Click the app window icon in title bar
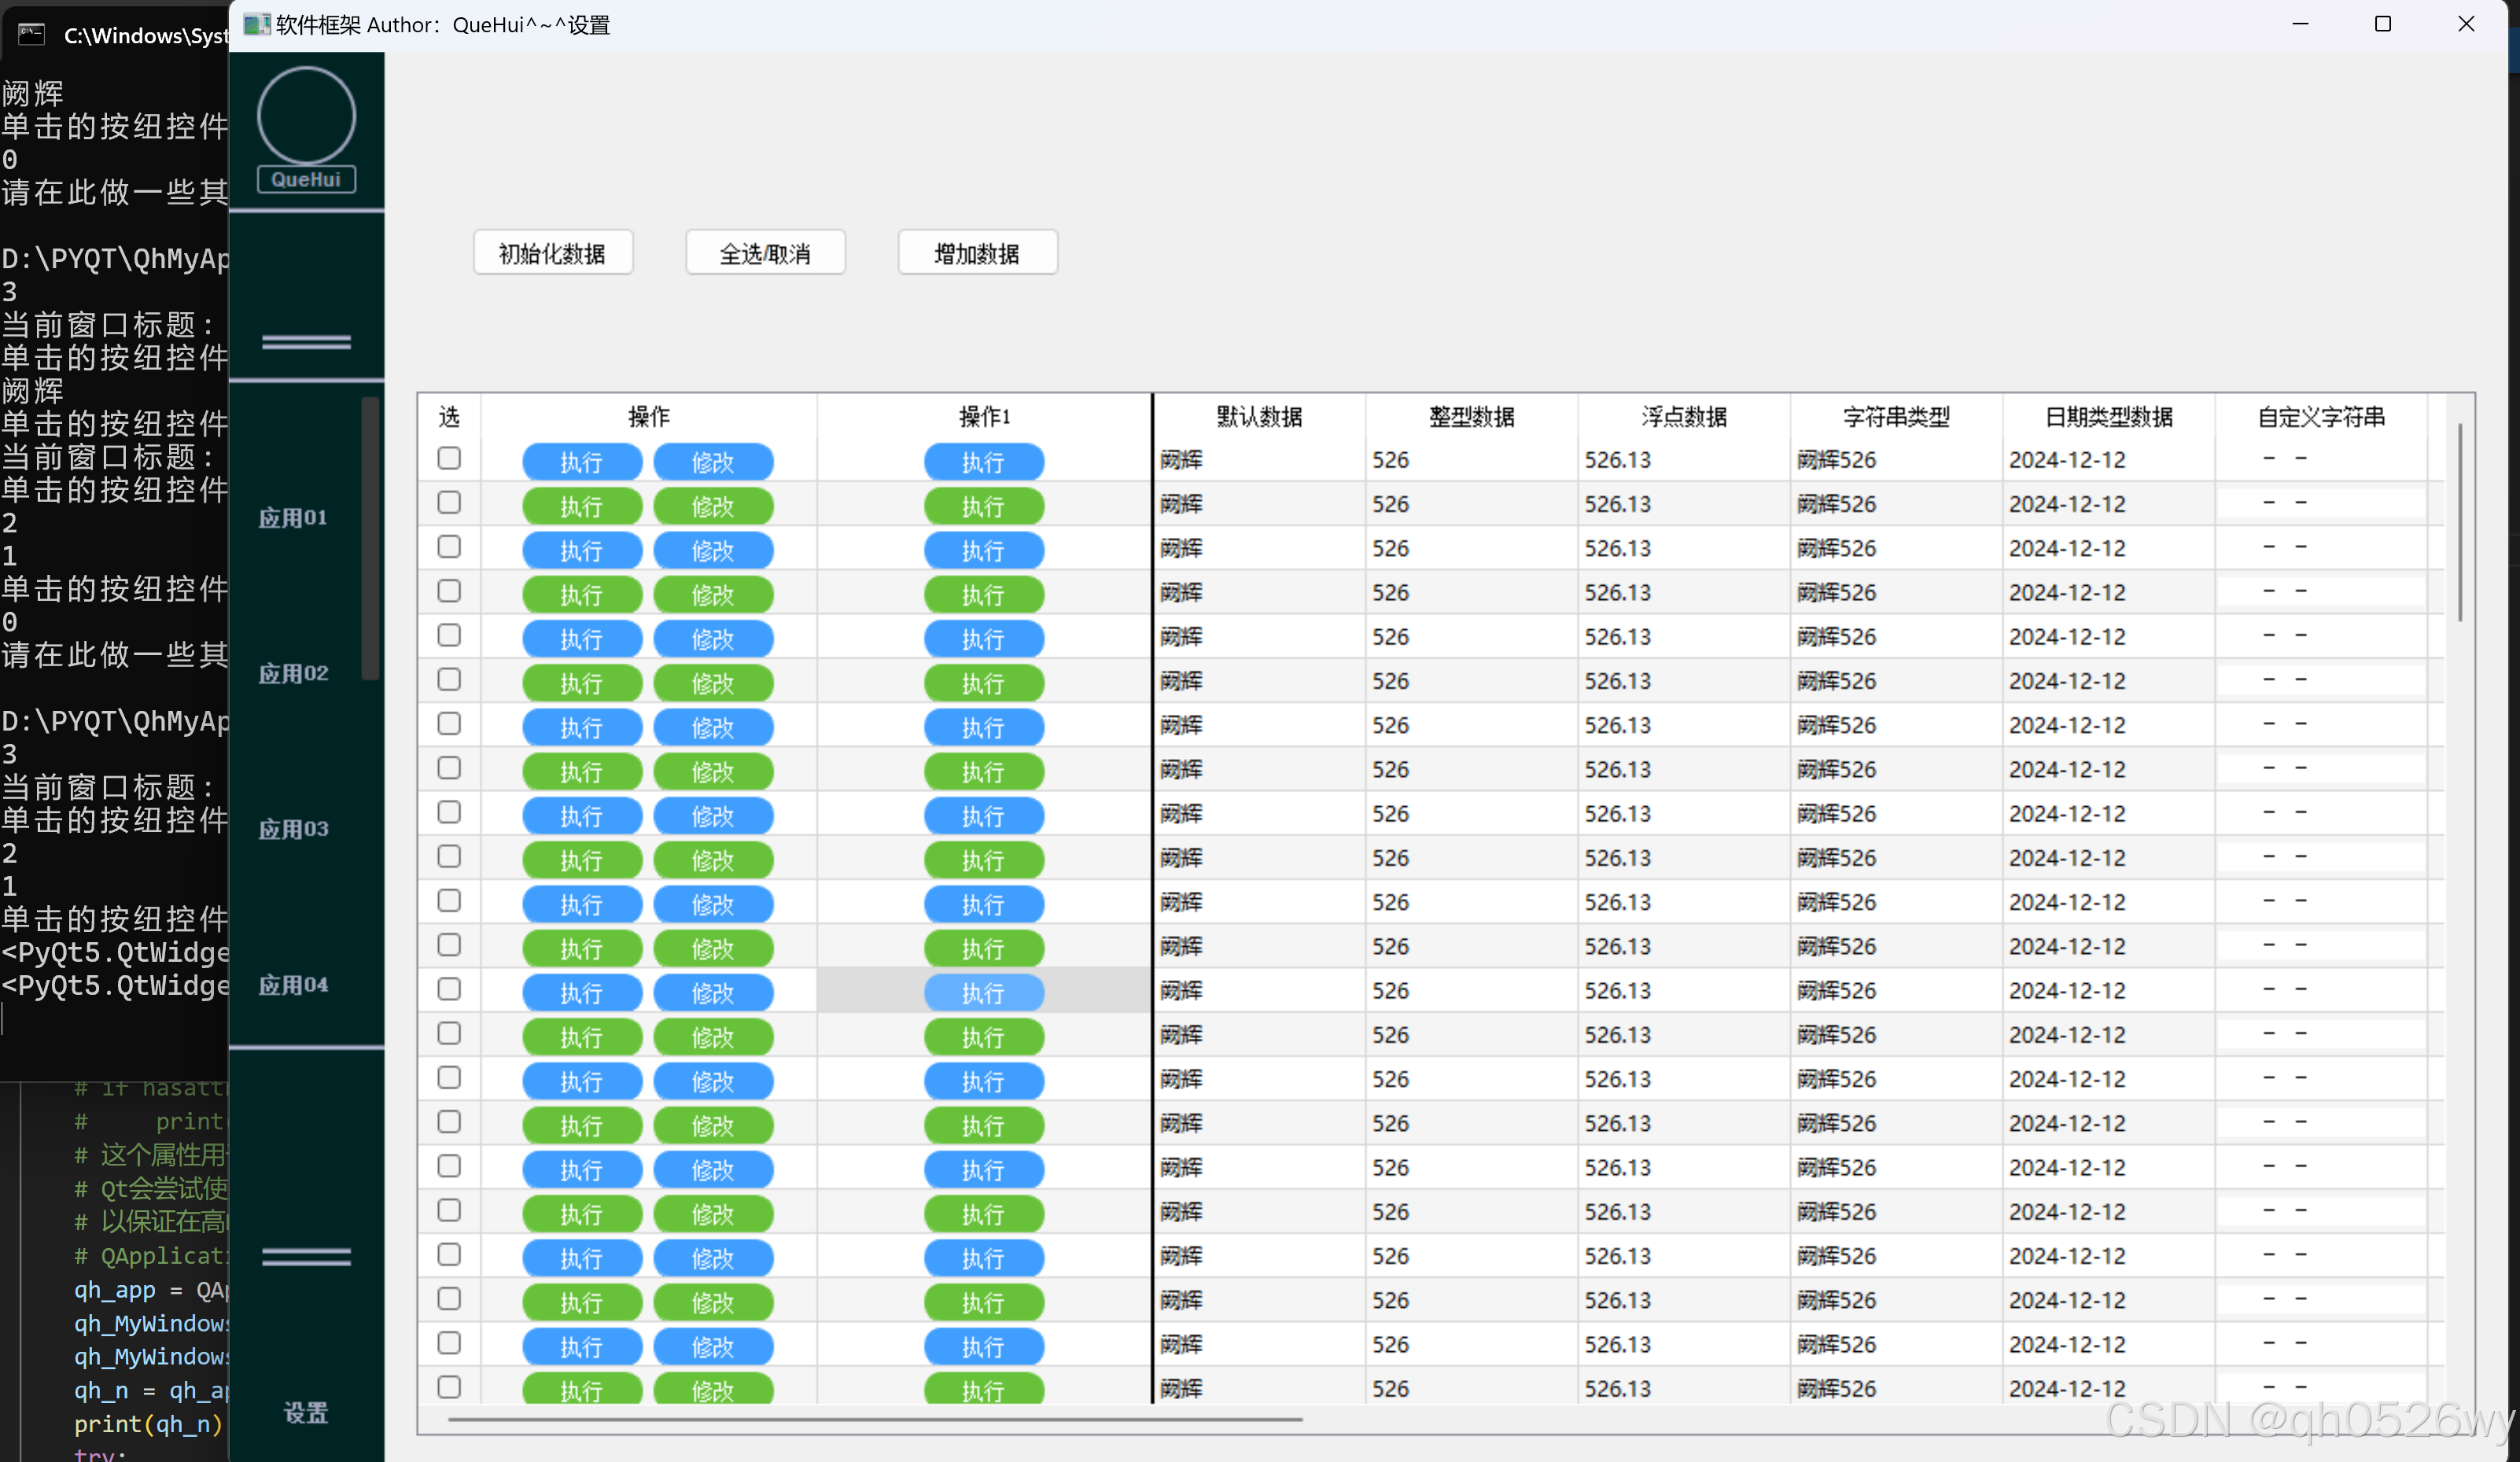This screenshot has height=1462, width=2520. 256,24
